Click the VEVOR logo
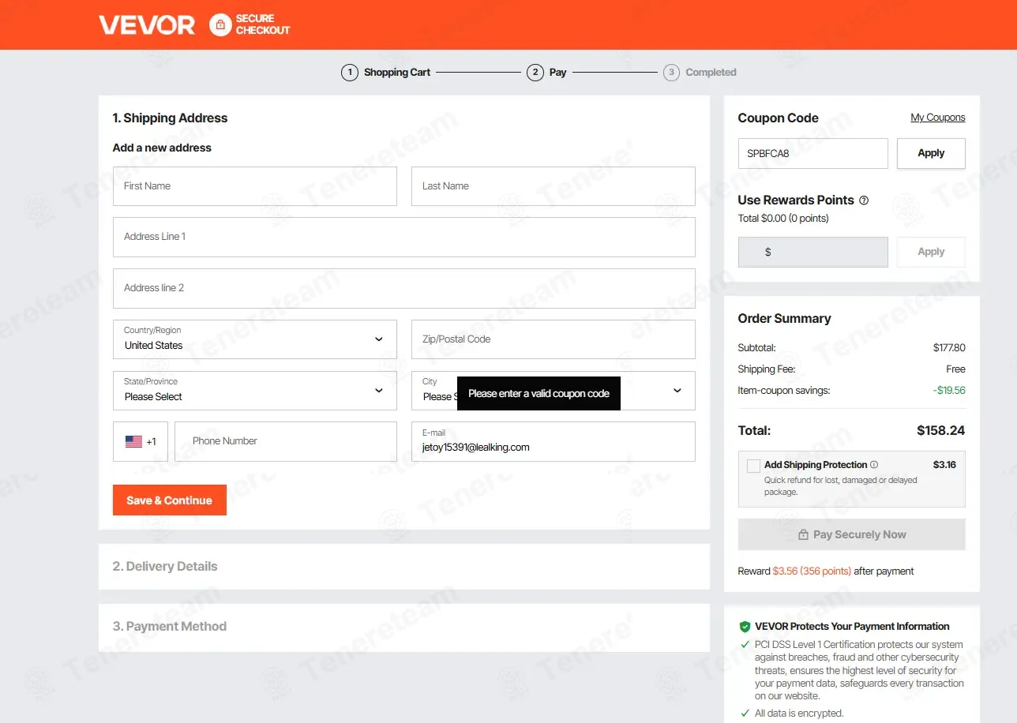Screen dimensions: 1017x723 pos(147,24)
